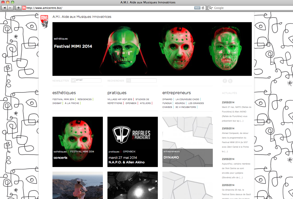Open the RÉSIDENCES link
The height and width of the screenshot is (199, 293).
tap(85, 99)
